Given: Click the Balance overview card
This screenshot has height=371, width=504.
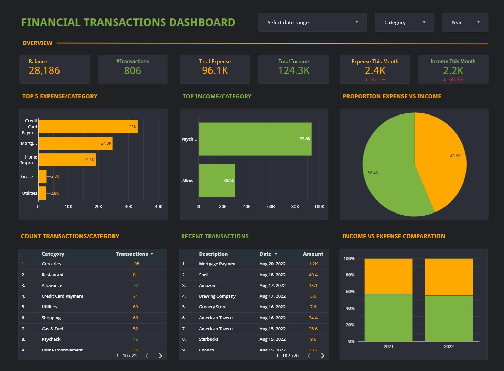Looking at the screenshot, I should click(55, 69).
